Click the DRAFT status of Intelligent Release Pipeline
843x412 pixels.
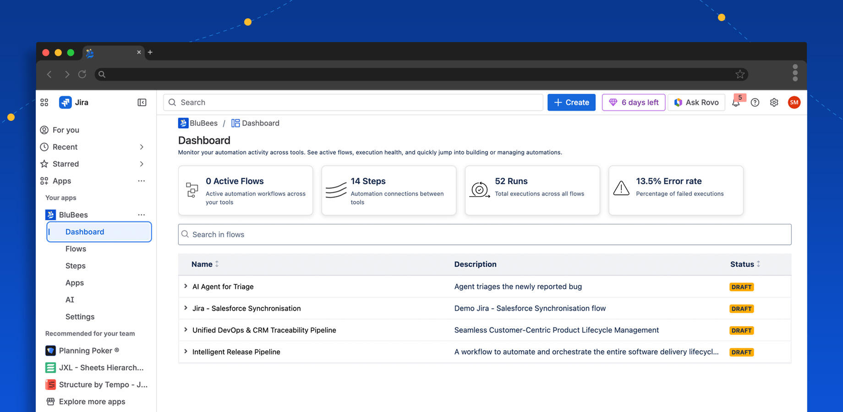[742, 352]
